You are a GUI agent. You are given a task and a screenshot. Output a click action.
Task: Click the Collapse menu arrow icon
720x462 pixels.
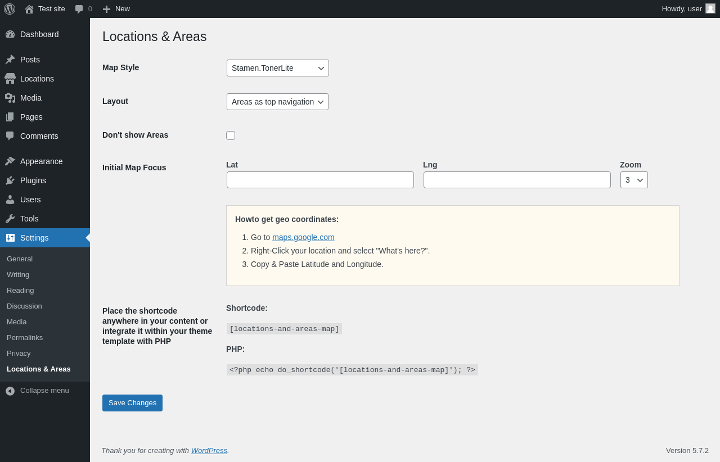[x=10, y=391]
